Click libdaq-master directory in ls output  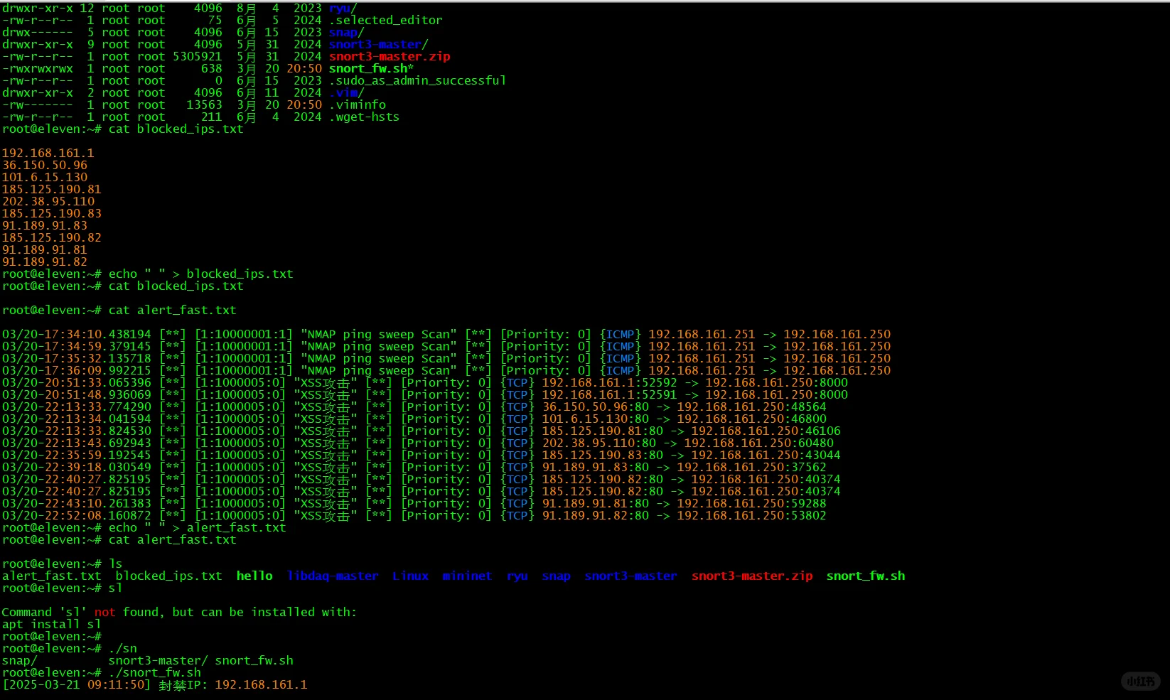[x=333, y=576]
